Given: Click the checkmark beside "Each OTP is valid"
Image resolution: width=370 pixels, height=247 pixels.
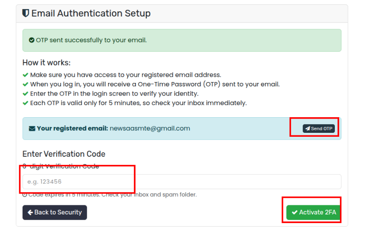Looking at the screenshot, I should (25, 103).
